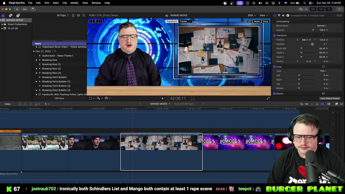This screenshot has height=194, width=345.
Task: Uncheck the Transform checkbox
Action: [274, 35]
